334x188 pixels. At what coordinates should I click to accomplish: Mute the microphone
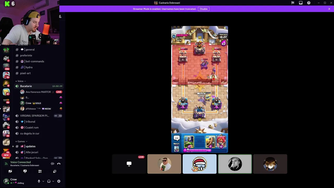pos(39,181)
